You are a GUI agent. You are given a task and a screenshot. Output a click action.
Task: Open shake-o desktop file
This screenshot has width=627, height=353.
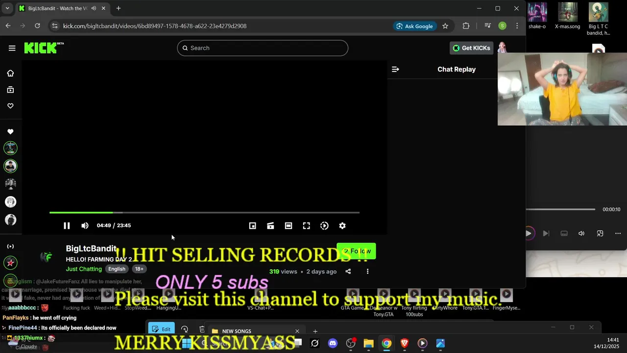(x=537, y=16)
